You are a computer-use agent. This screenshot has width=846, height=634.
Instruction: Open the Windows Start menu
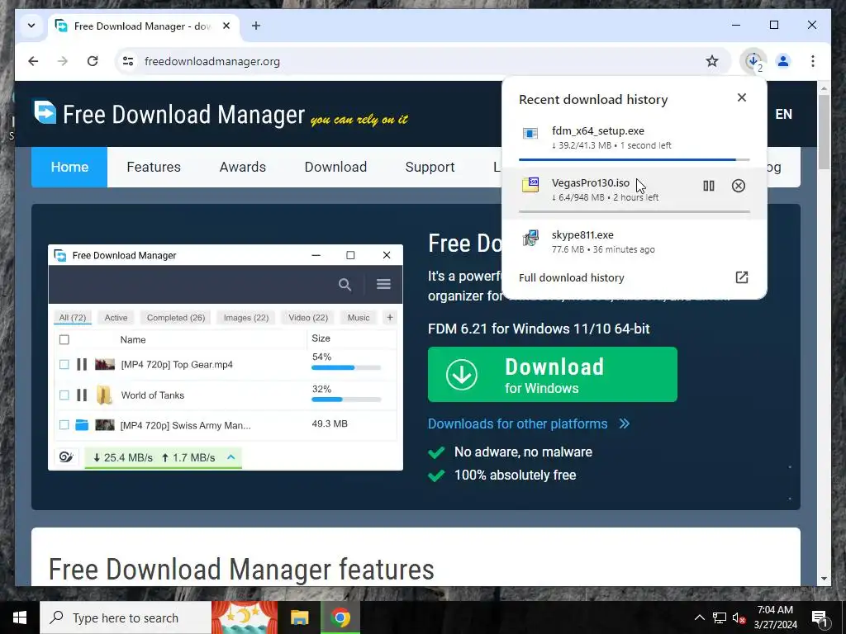click(x=20, y=617)
